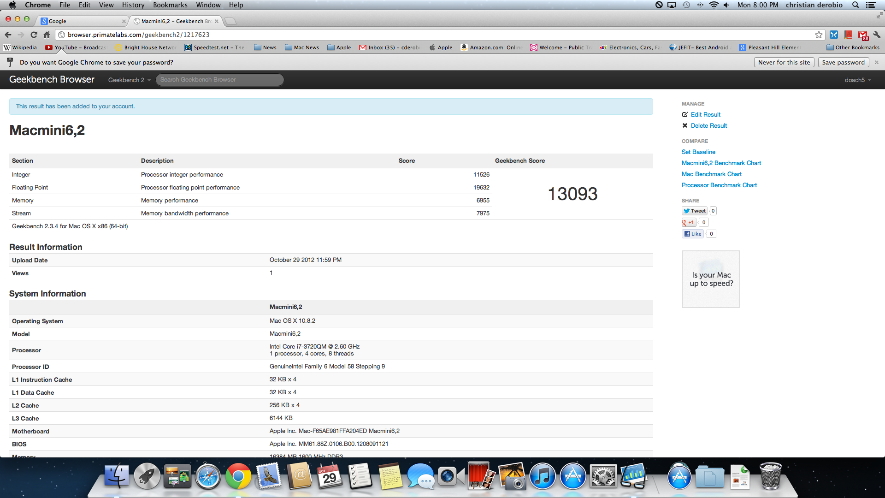
Task: Click the home icon in the toolbar
Action: (47, 35)
